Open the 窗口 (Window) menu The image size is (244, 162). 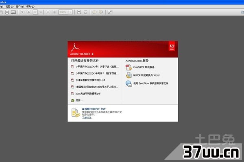[x=20, y=6]
